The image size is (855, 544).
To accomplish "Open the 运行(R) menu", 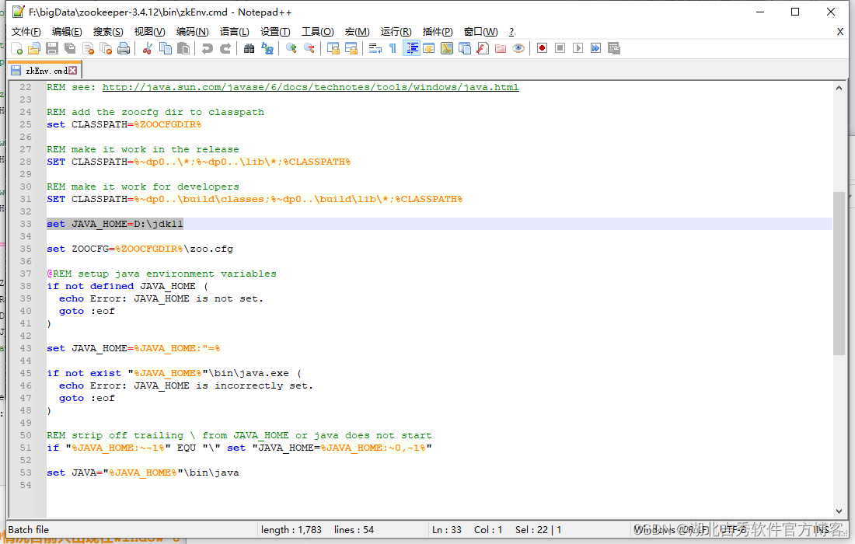I will (396, 32).
